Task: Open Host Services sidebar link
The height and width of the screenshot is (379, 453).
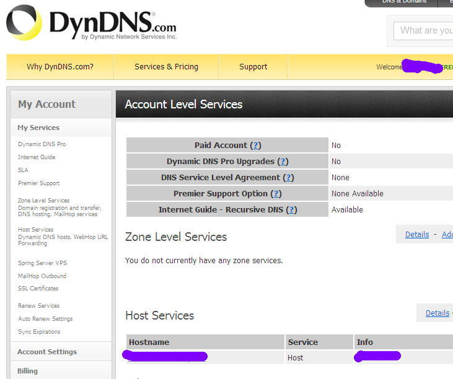Action: point(36,230)
